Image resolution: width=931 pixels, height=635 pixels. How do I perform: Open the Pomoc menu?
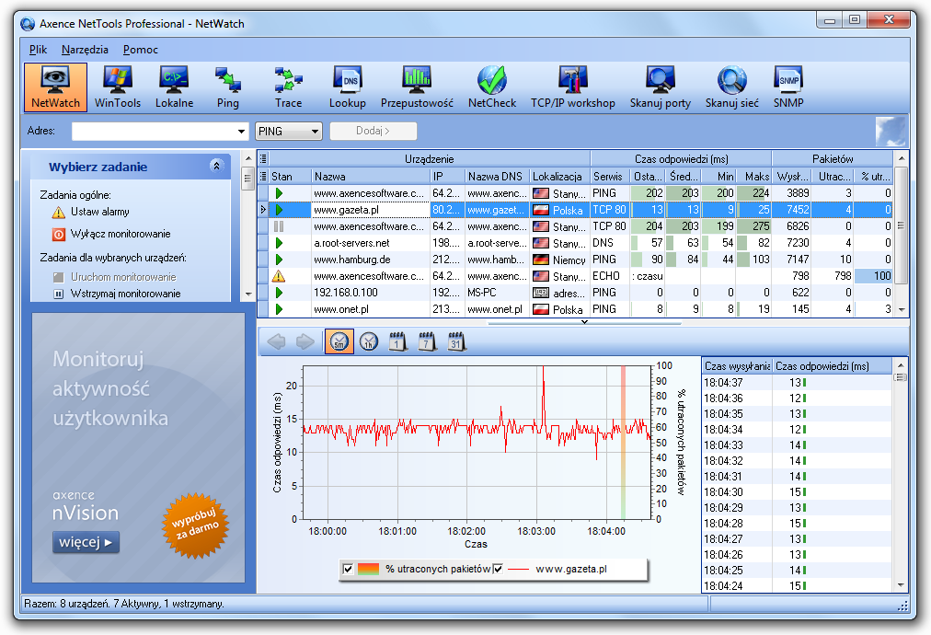point(141,50)
